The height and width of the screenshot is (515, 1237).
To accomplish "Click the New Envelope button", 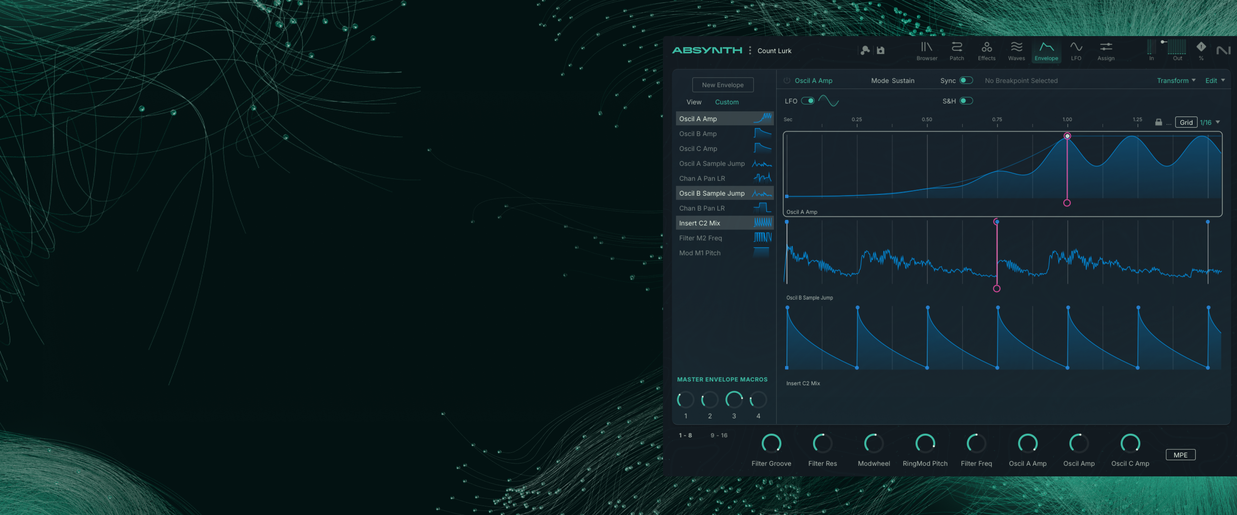I will click(x=722, y=85).
